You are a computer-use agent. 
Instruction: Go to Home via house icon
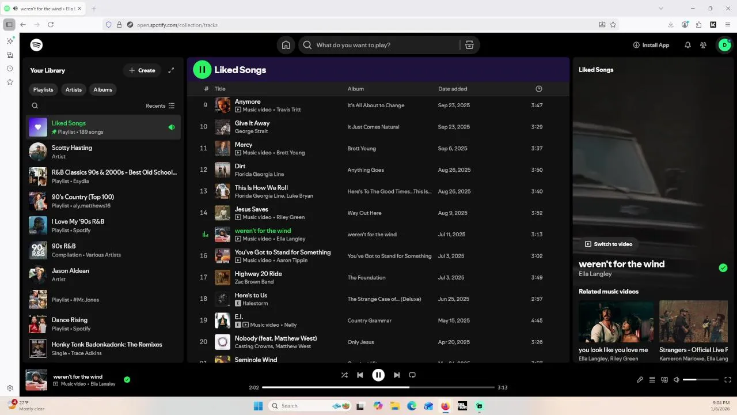(286, 45)
